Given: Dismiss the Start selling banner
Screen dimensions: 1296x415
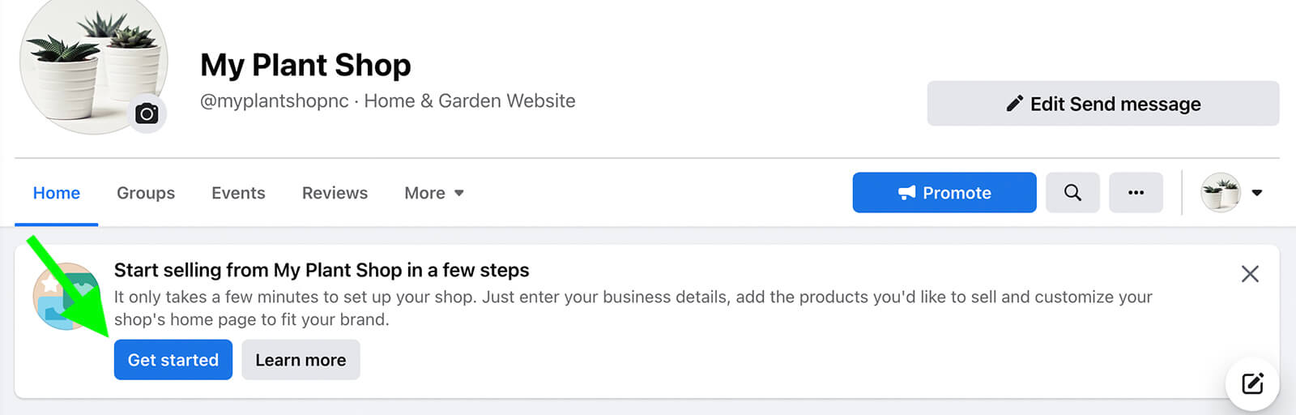Looking at the screenshot, I should [1250, 274].
